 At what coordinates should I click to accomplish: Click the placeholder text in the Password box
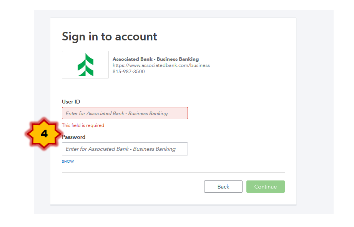121,149
